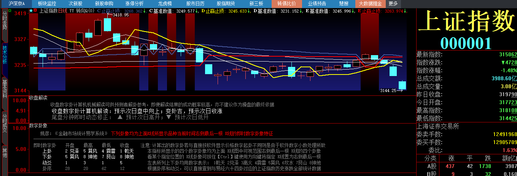Open the 转债比价 tab
The width and height of the screenshot is (517, 176).
(286, 3)
